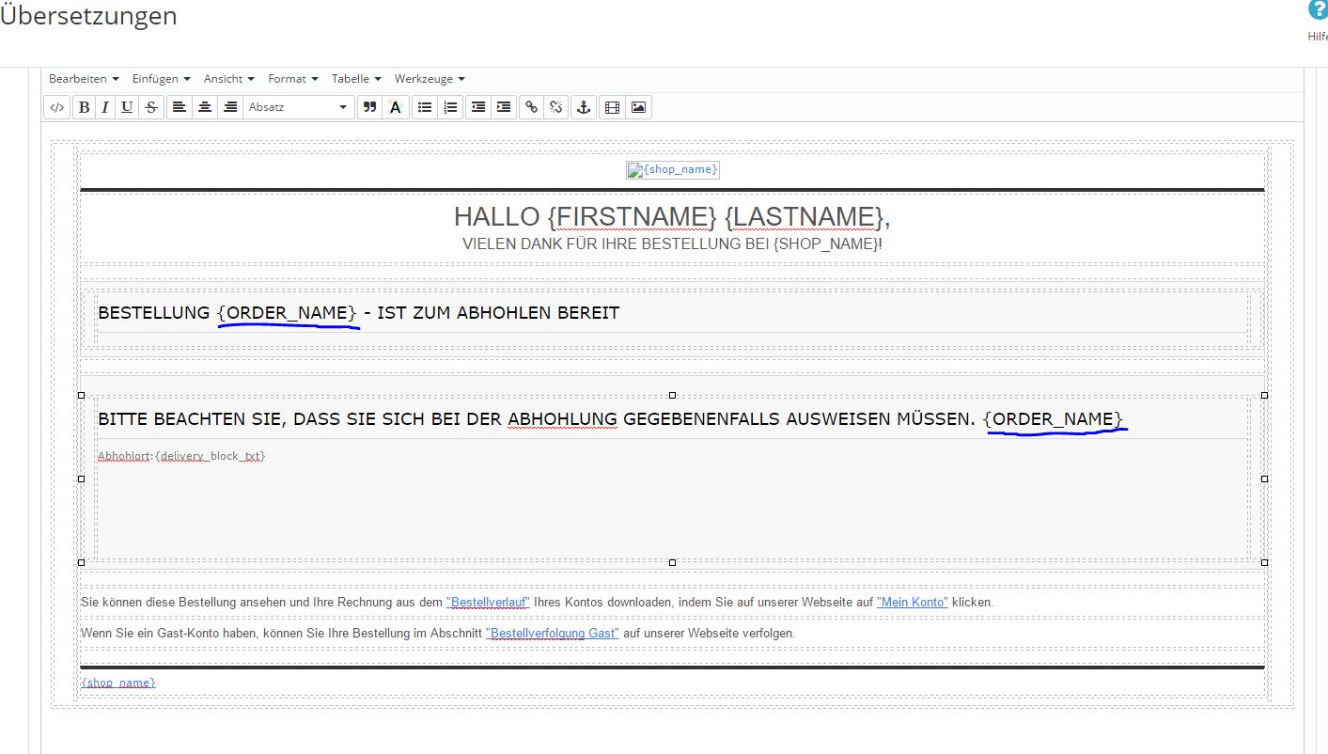Image resolution: width=1328 pixels, height=754 pixels.
Task: Open the Tabelle menu
Action: [356, 79]
